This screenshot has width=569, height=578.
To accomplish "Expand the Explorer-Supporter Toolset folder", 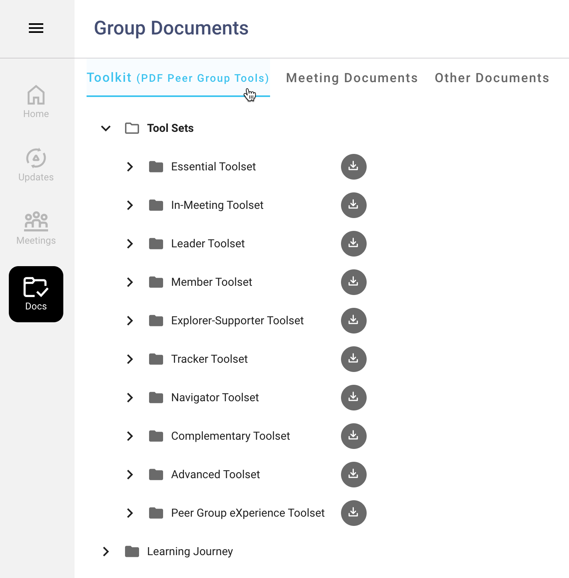I will coord(130,321).
